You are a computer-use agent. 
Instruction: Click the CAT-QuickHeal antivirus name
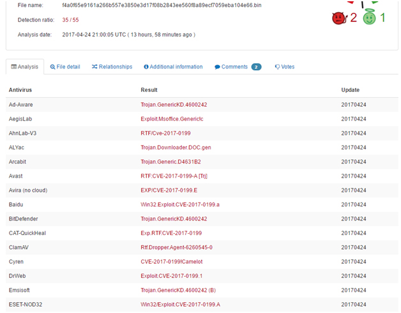(x=27, y=233)
